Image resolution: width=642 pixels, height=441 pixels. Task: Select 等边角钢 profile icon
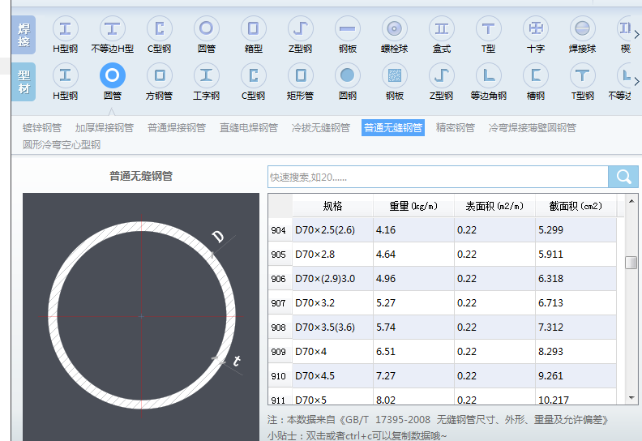coord(489,75)
